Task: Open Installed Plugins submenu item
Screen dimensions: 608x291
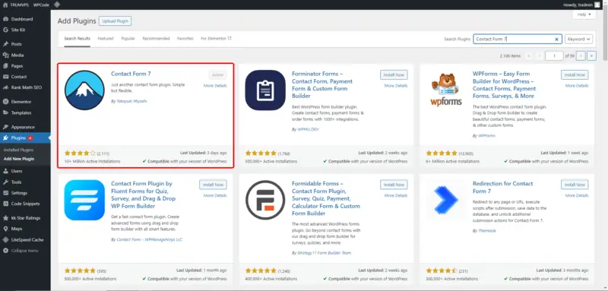Action: coord(18,150)
